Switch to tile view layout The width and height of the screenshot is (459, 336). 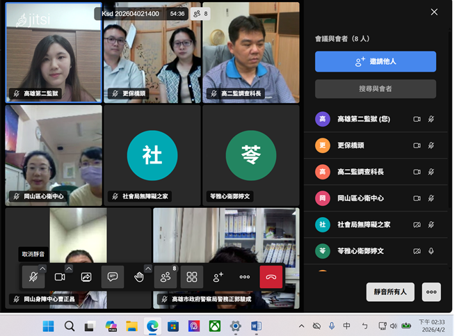(192, 277)
